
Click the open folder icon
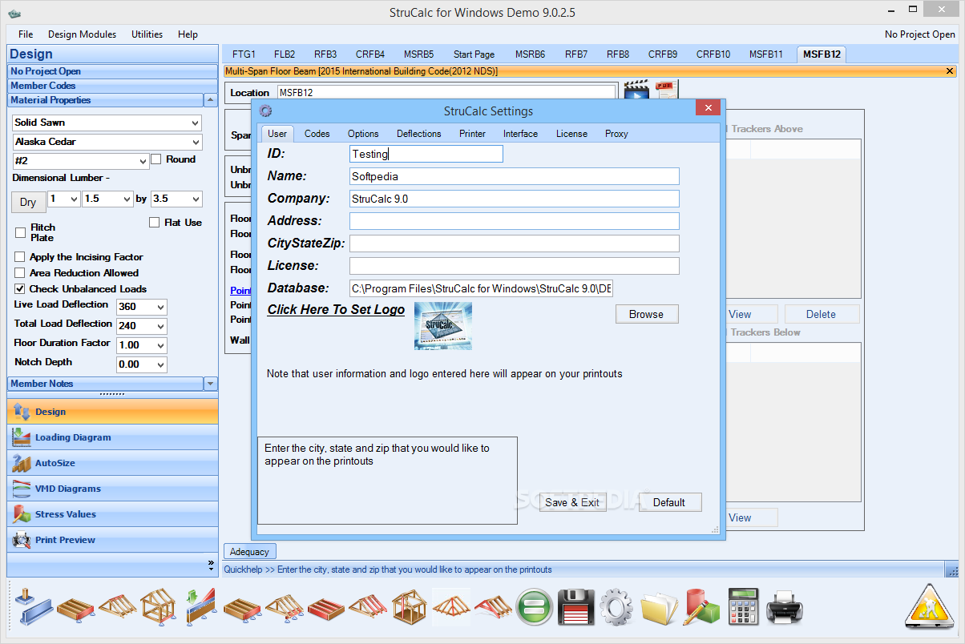(660, 607)
